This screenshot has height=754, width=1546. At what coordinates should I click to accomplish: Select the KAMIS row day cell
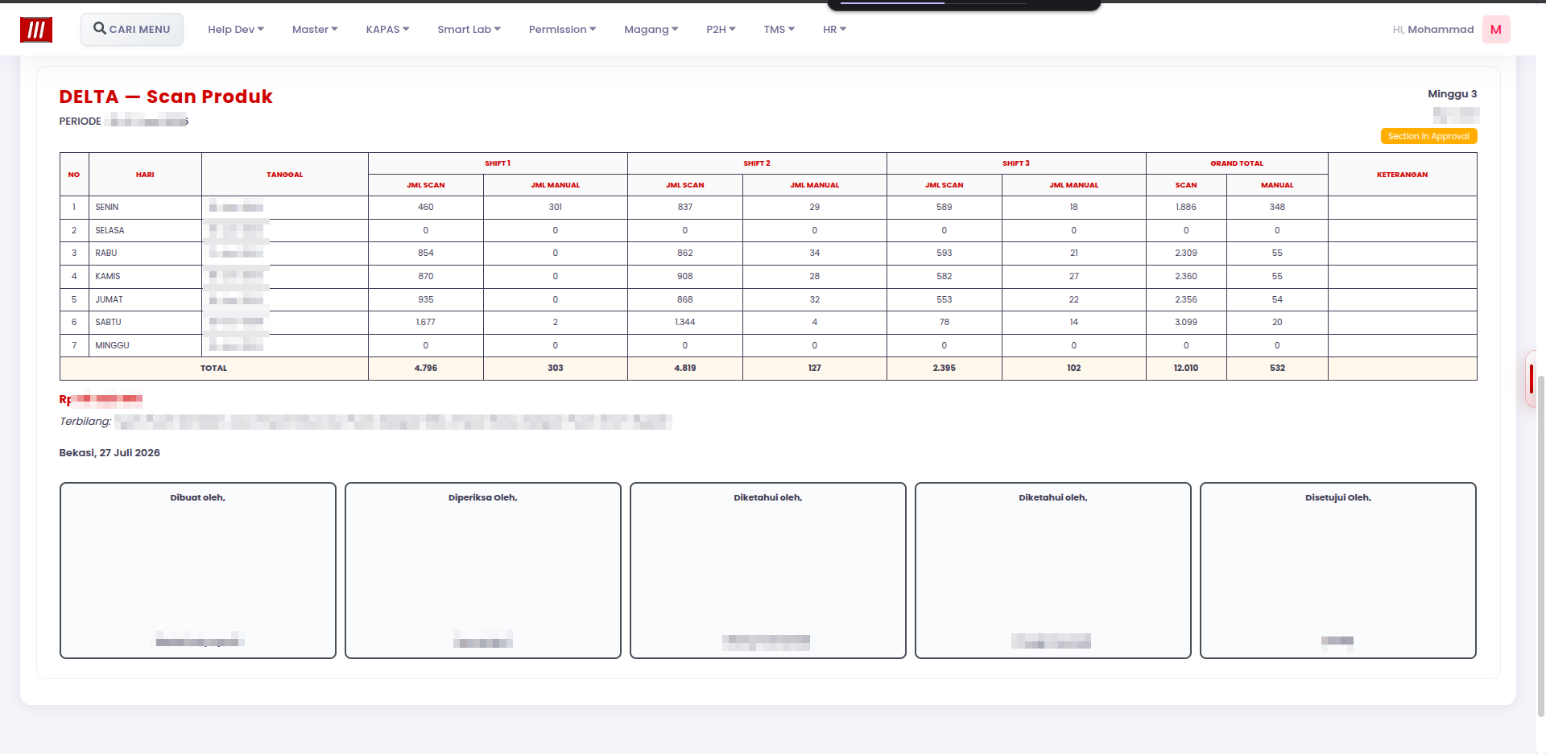(x=145, y=276)
